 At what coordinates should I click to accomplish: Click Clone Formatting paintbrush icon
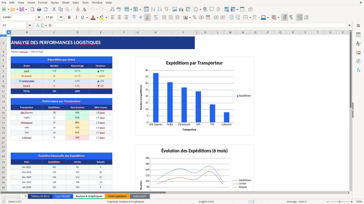point(78,9)
